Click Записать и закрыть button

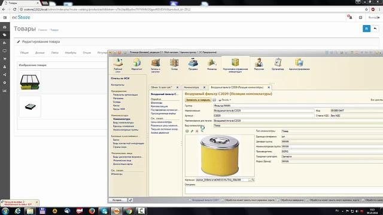198,100
